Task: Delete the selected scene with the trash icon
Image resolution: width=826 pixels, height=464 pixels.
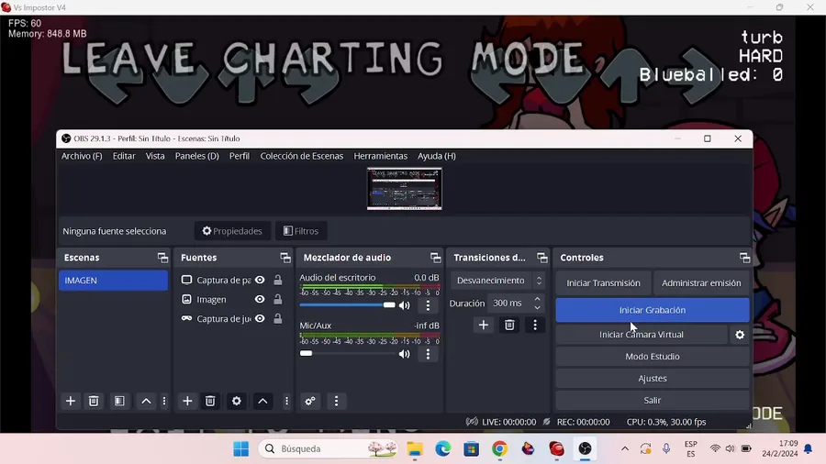Action: 94,401
